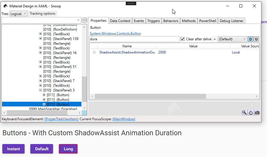Select the (Rectangle) item below StackPanel 139
Image resolution: width=267 pixels, height=157 pixels.
57,44
